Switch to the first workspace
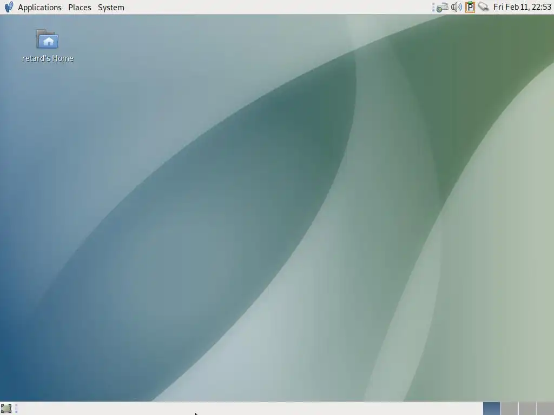This screenshot has height=415, width=554. [x=491, y=409]
